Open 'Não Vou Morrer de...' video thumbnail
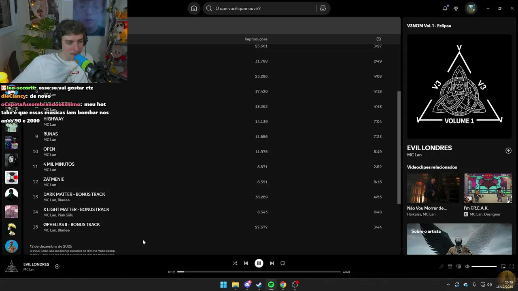Screen dimensions: 518x291 [433, 188]
